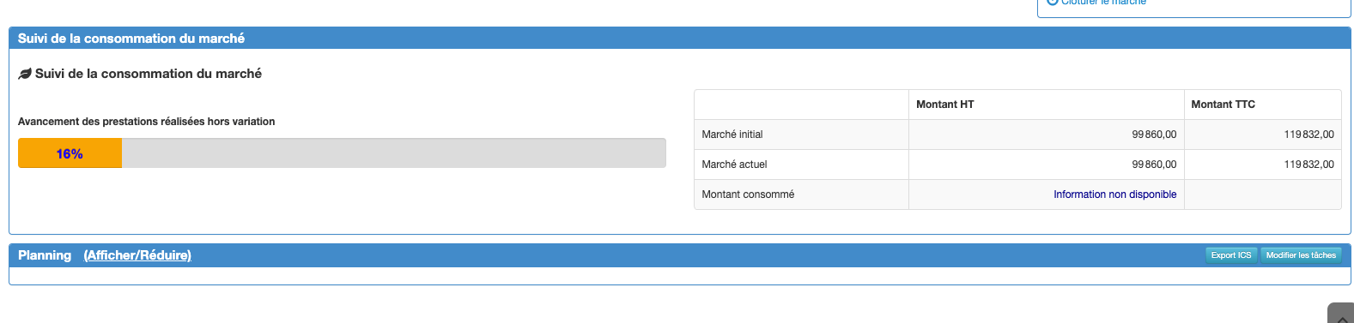
Task: Click the Avancement des prestations réalisées label
Action: [x=146, y=122]
